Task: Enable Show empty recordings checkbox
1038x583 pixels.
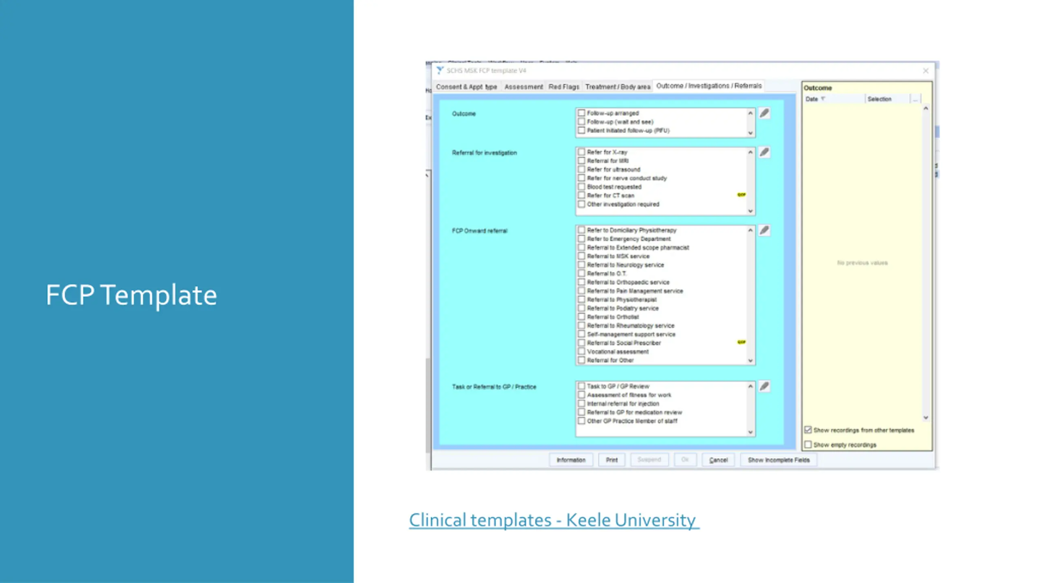Action: [x=808, y=445]
